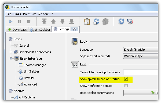Open the Links menu

coord(17,14)
